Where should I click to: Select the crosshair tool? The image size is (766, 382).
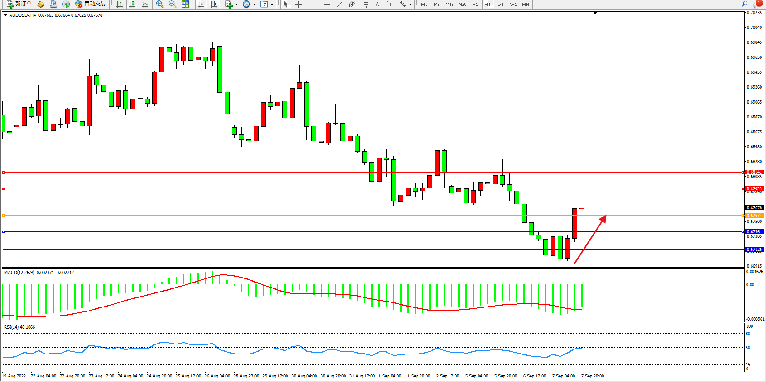(x=299, y=4)
